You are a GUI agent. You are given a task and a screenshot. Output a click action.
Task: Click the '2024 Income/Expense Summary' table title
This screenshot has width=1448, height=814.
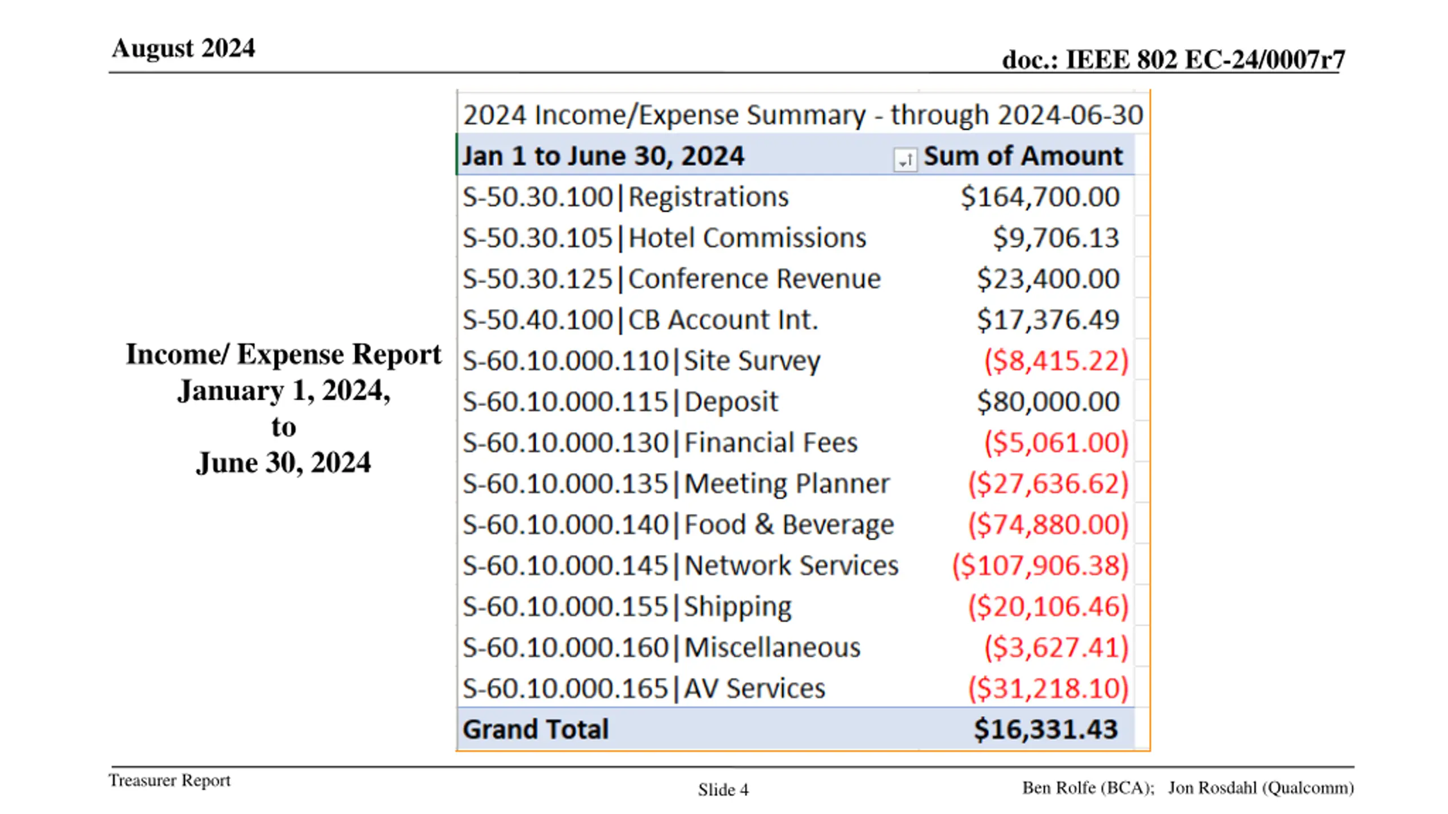(803, 115)
